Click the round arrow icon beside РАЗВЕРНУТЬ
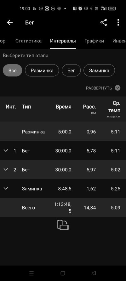Image resolution: width=126 pixels, height=281 pixels. click(117, 88)
